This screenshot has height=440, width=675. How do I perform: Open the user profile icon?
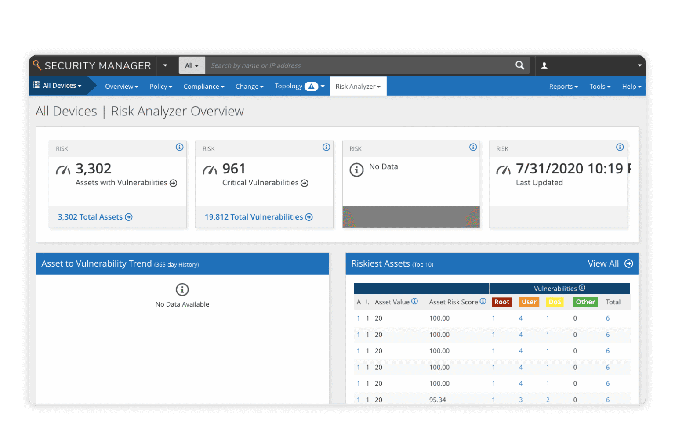[x=544, y=65]
